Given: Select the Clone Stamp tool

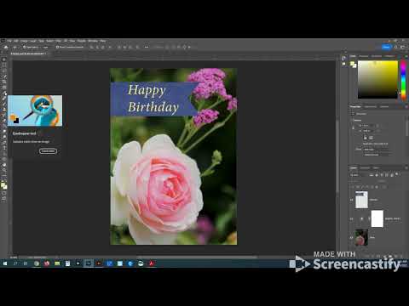Looking at the screenshot, I should coord(4,110).
